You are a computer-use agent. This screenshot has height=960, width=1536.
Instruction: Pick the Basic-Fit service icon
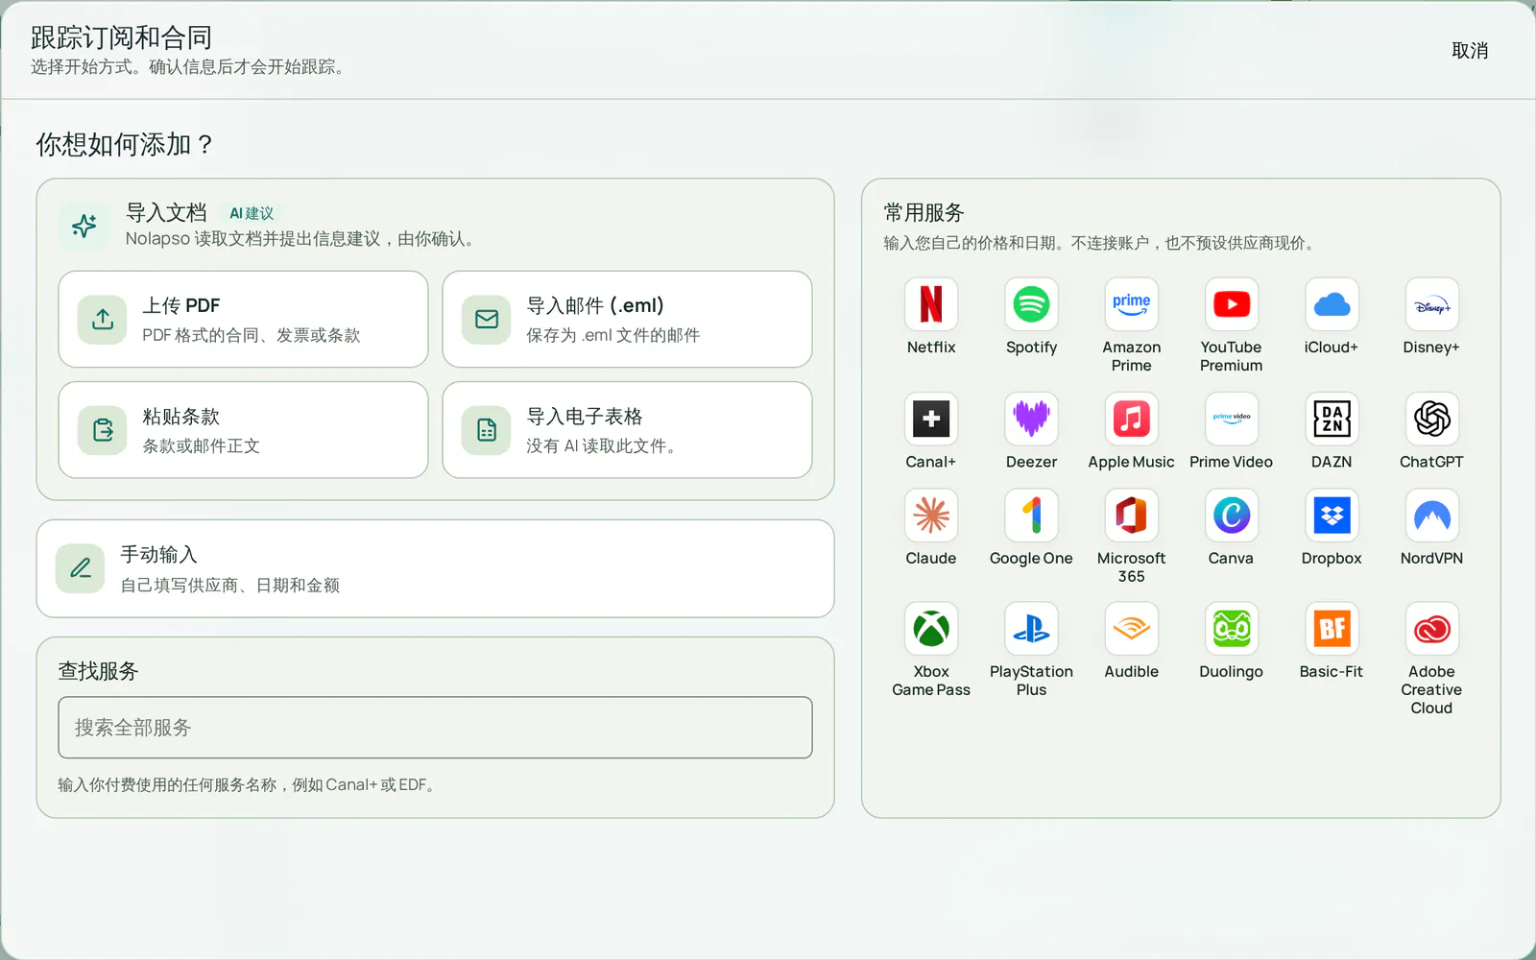[x=1332, y=629]
